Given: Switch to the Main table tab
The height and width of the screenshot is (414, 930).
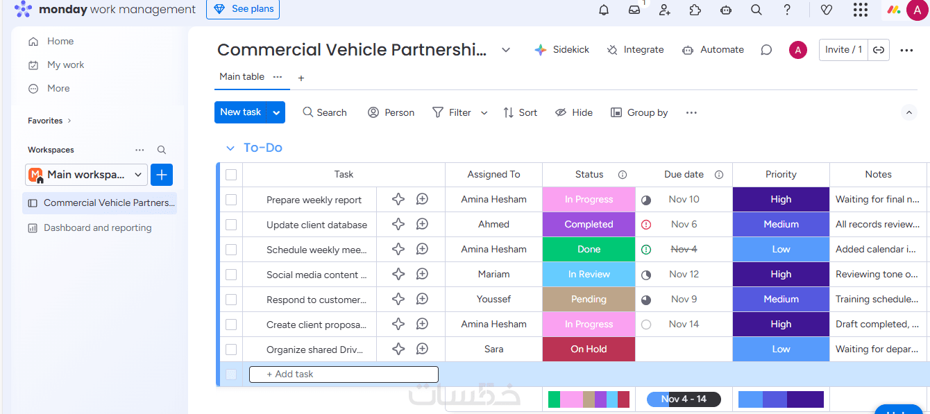Looking at the screenshot, I should [242, 77].
